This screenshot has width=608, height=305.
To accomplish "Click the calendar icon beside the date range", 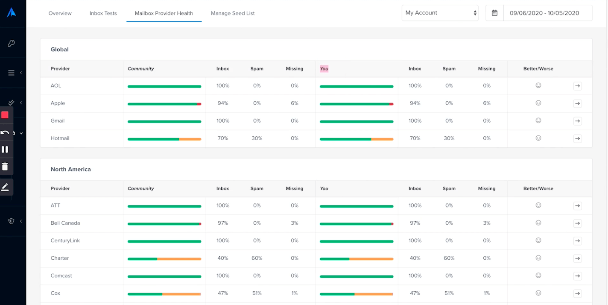I will 494,13.
